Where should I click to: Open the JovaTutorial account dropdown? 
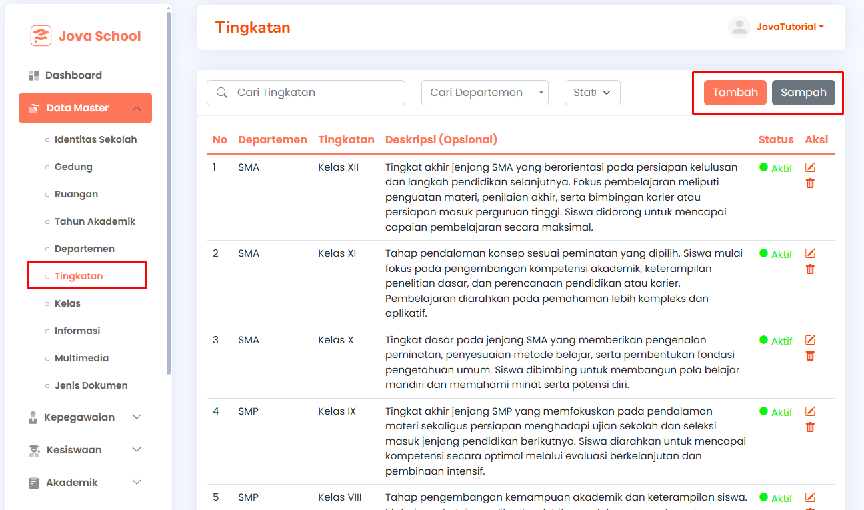(790, 27)
